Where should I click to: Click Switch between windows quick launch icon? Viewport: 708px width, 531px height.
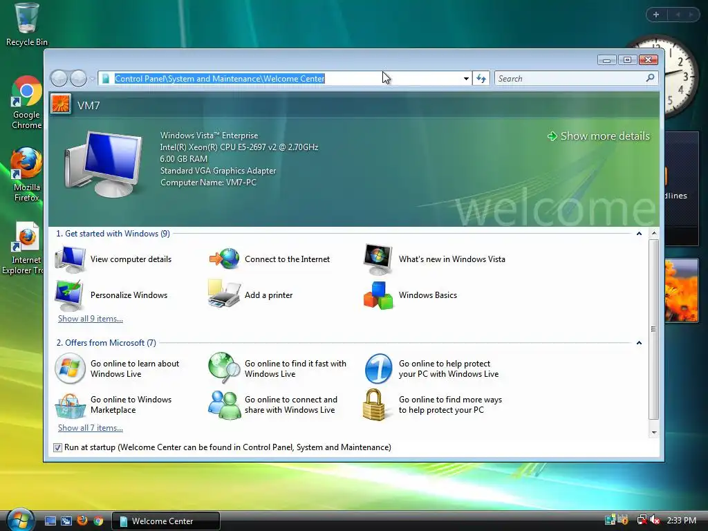66,521
